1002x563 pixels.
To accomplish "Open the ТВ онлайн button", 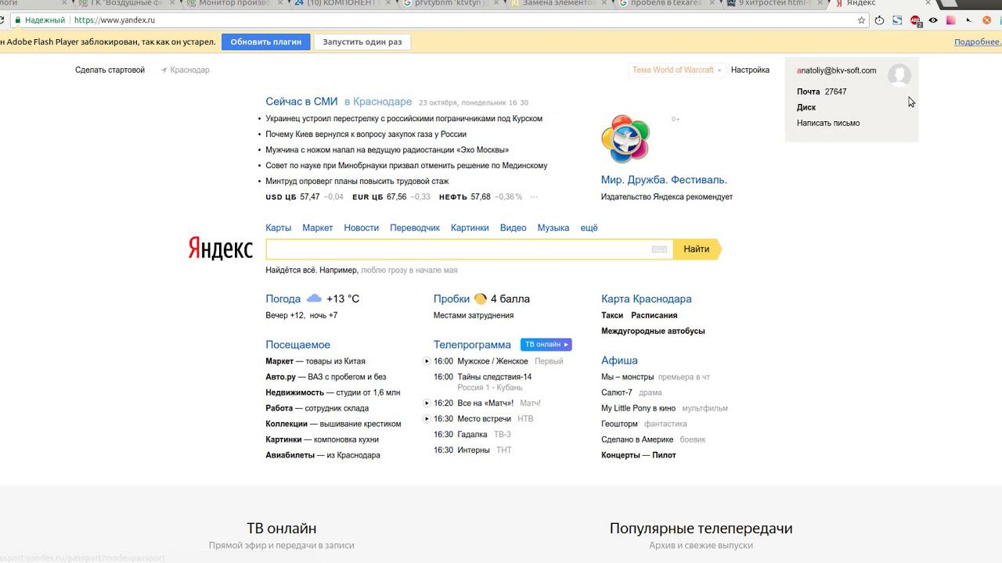I will 546,345.
